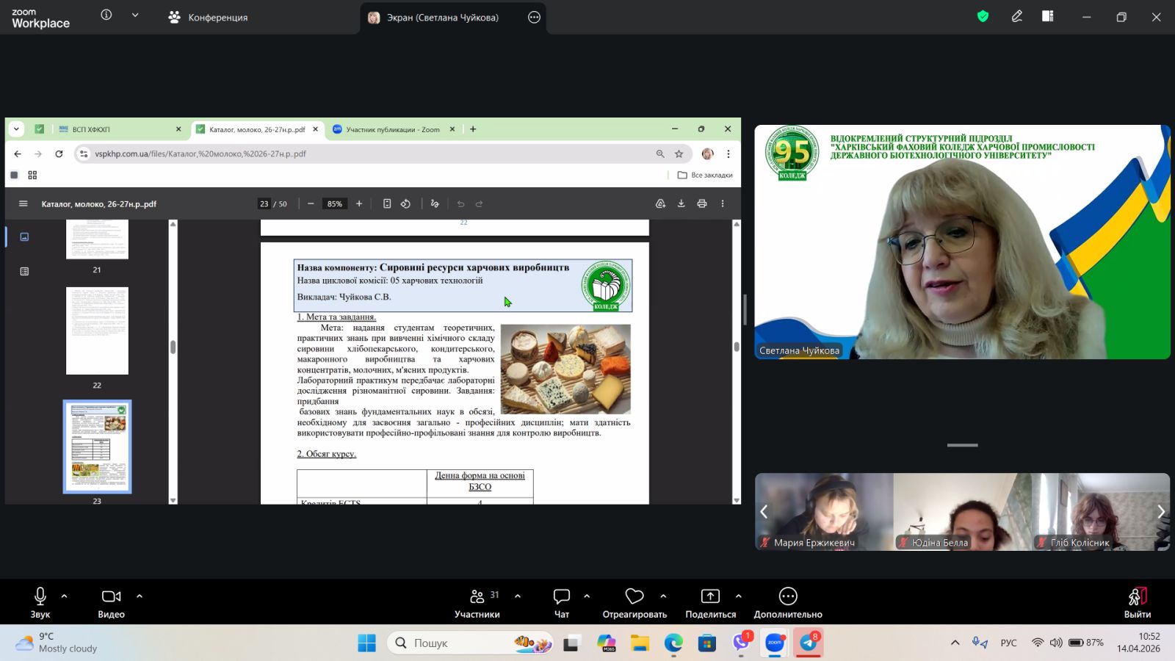This screenshot has height=661, width=1175.
Task: Click the Zoom encryption shield icon
Action: [983, 16]
